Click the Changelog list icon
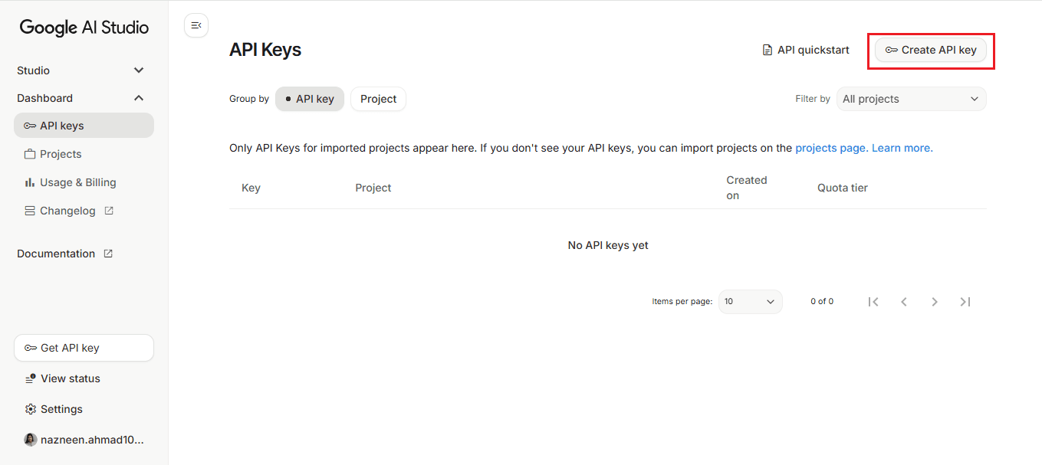This screenshot has height=465, width=1042. (30, 211)
